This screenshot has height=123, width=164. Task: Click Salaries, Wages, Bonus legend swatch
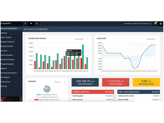(x=36, y=100)
